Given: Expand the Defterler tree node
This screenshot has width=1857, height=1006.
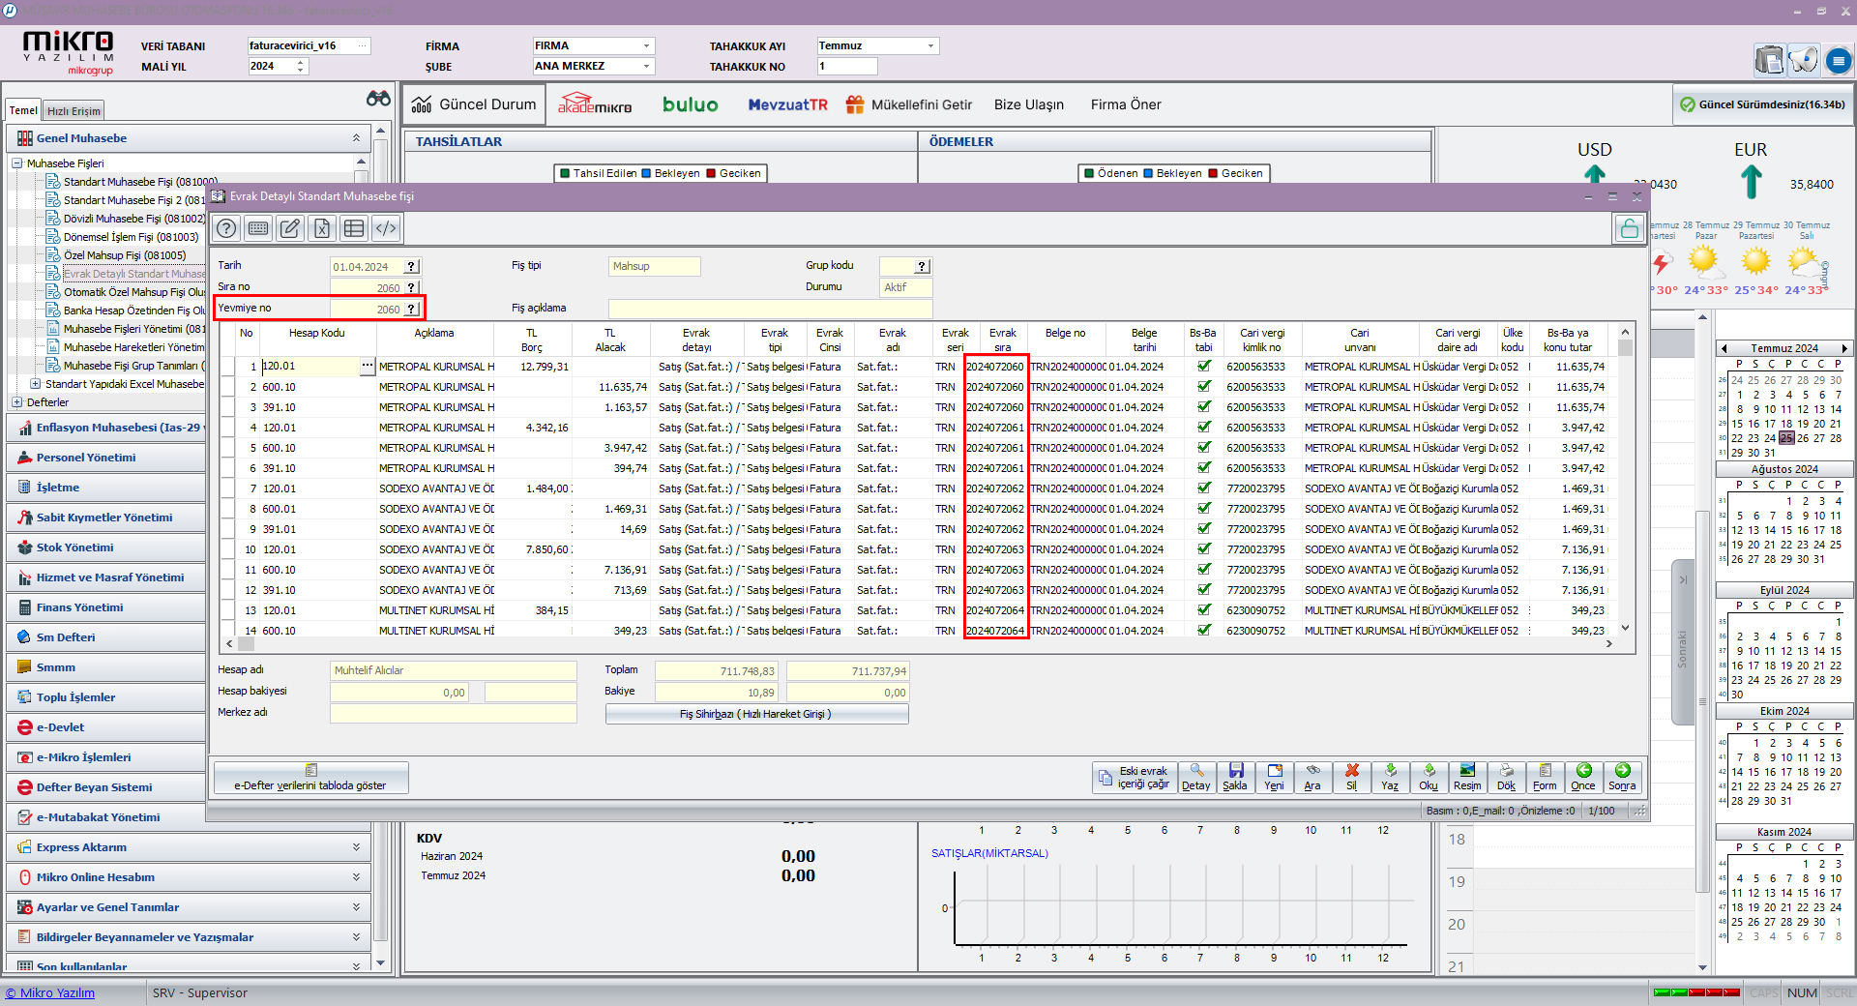Looking at the screenshot, I should 17,402.
